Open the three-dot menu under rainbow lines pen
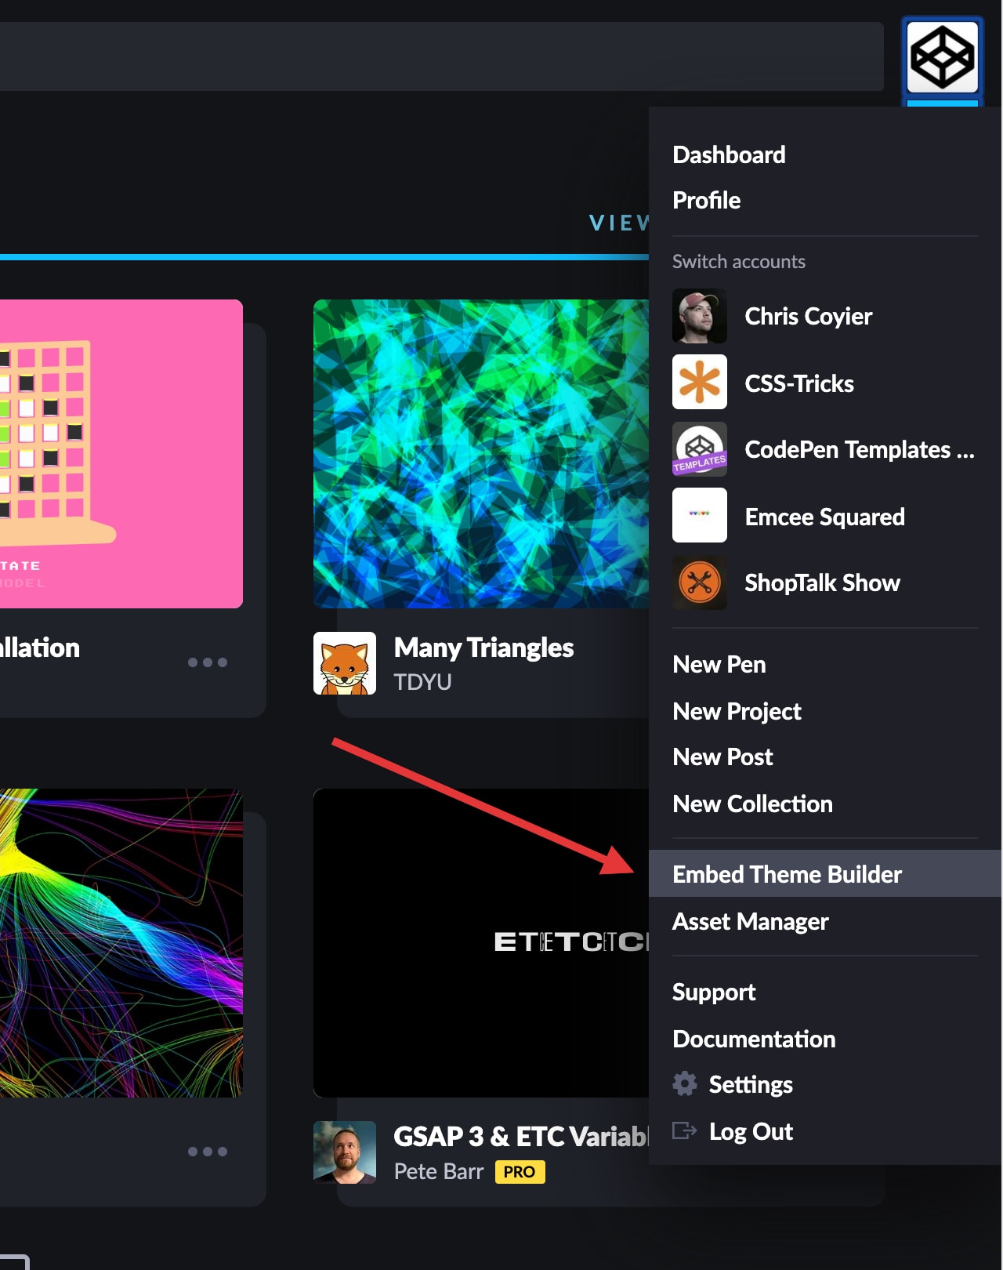The image size is (1003, 1270). [208, 1152]
